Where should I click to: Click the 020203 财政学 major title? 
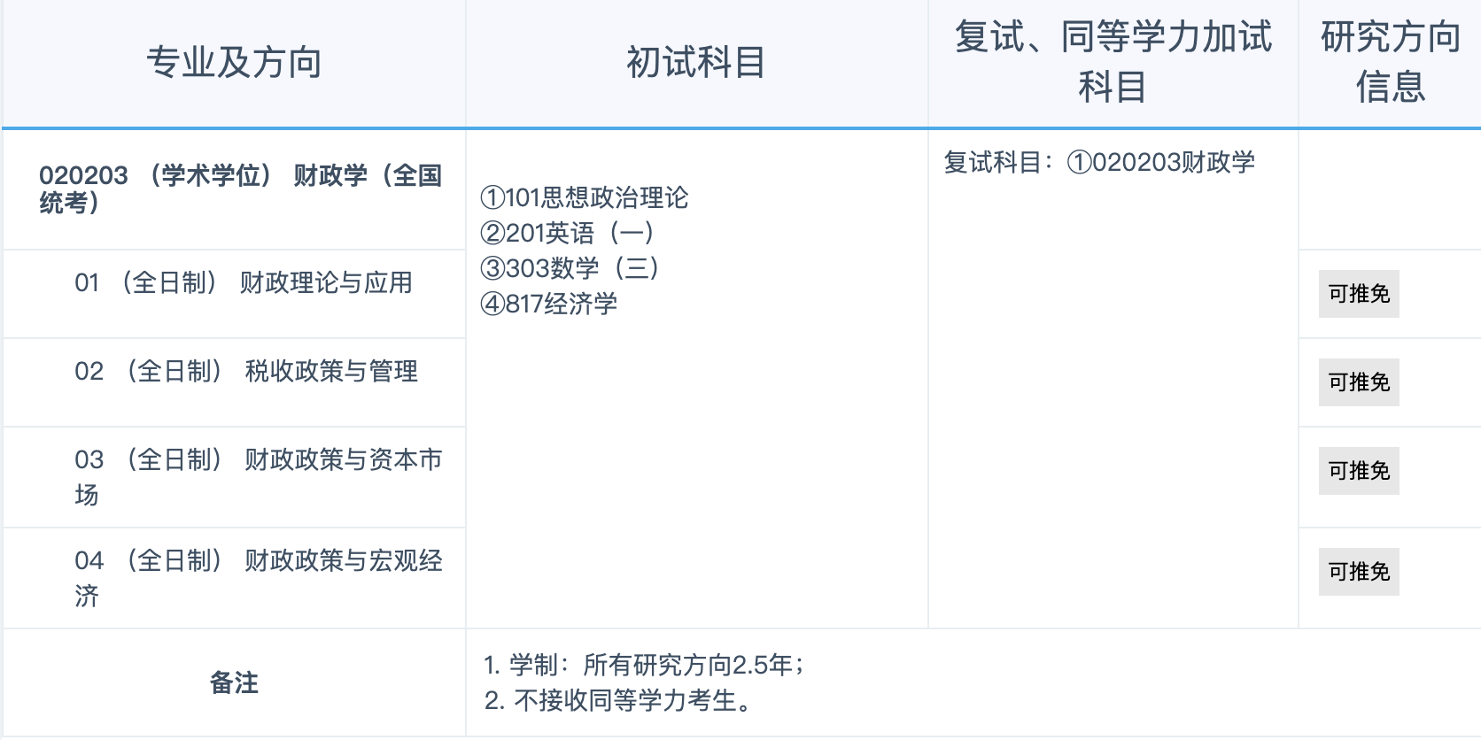(239, 189)
